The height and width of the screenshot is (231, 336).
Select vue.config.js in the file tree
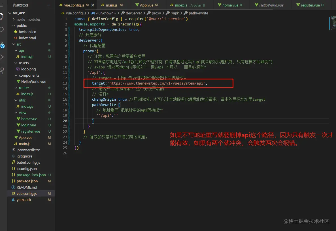pyautogui.click(x=31, y=193)
